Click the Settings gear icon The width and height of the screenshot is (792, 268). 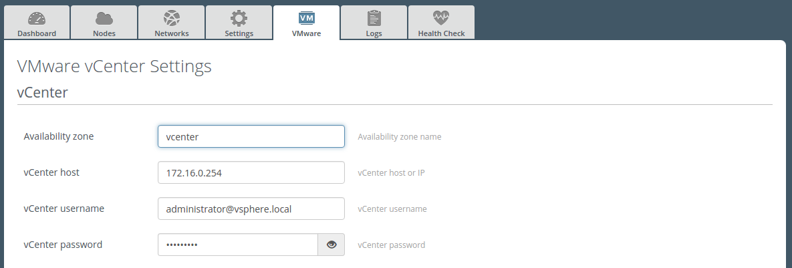point(239,18)
